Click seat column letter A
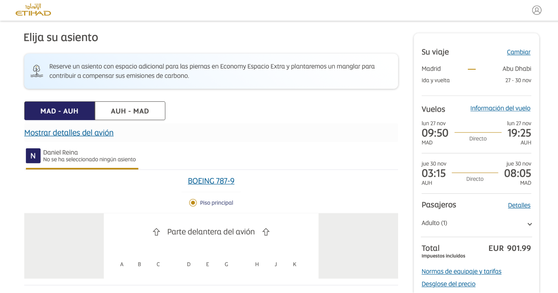This screenshot has width=558, height=293. click(x=122, y=264)
